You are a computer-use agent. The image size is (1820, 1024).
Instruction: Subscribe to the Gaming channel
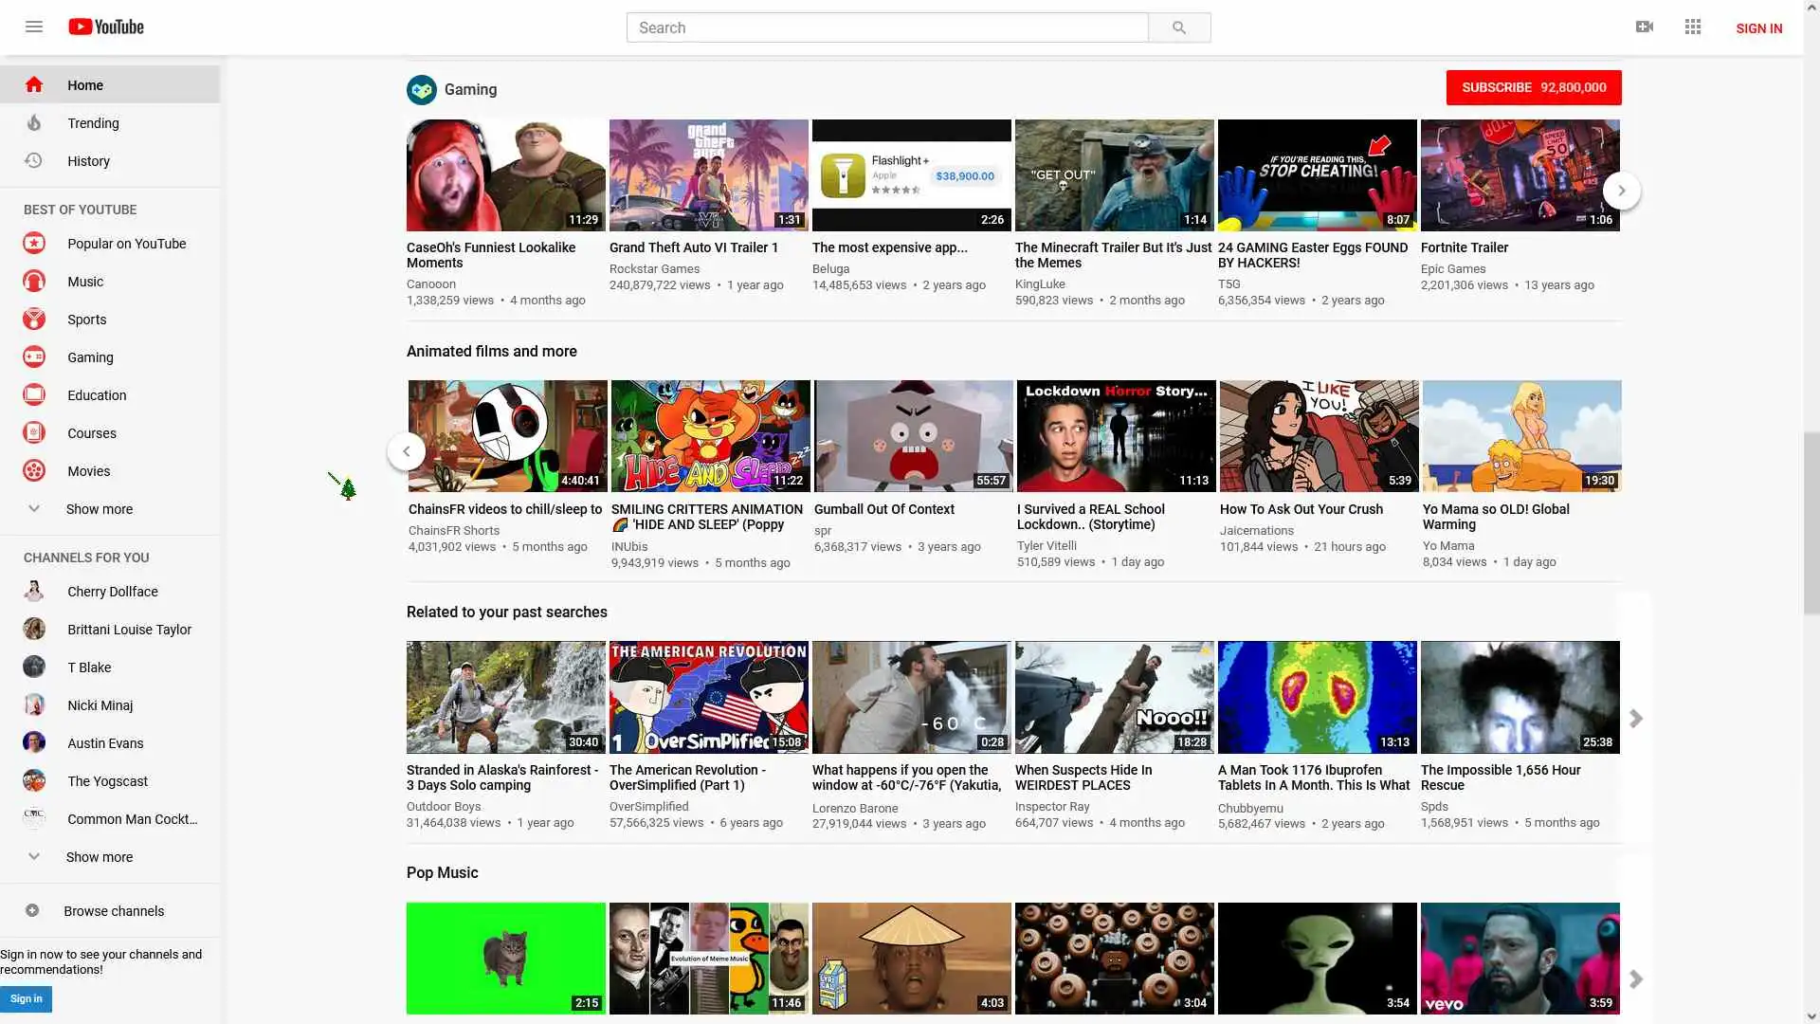click(1533, 87)
